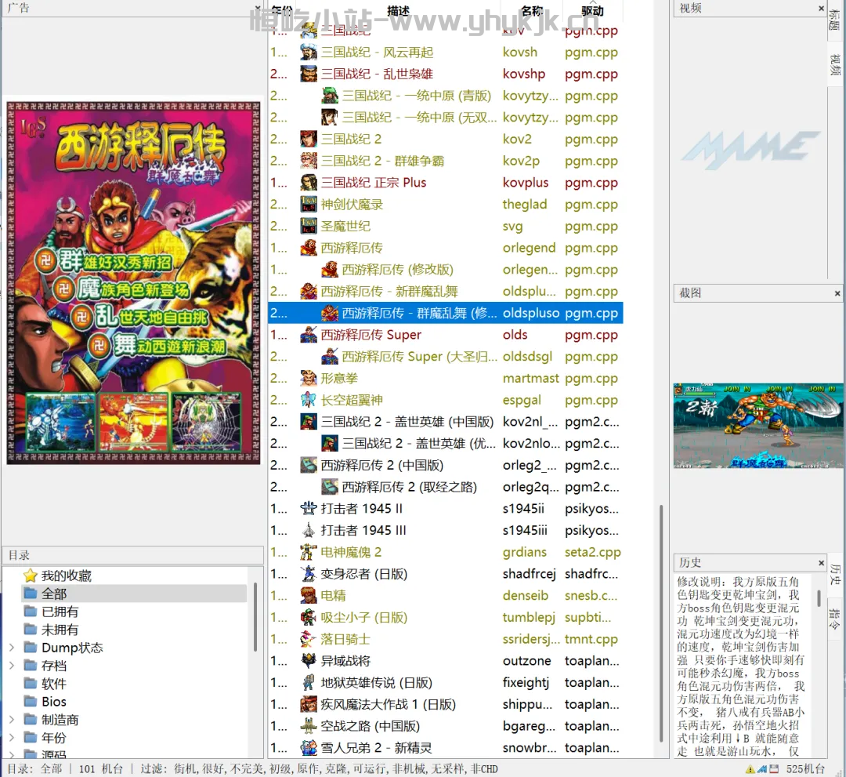The image size is (846, 777).
Task: Click the 打击者 1945 III jet icon
Action: [309, 530]
